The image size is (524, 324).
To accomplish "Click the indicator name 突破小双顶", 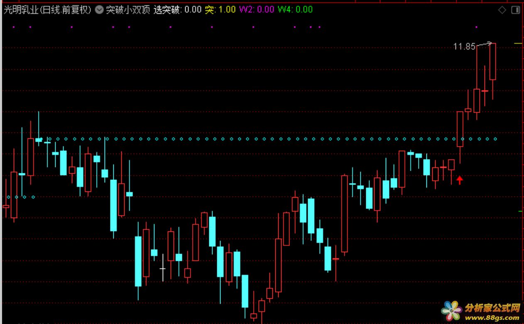I will [x=128, y=10].
